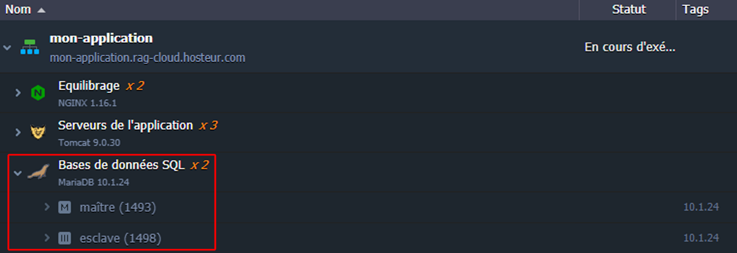The width and height of the screenshot is (737, 253).
Task: Click the MariaDB seal icon
Action: [x=38, y=172]
